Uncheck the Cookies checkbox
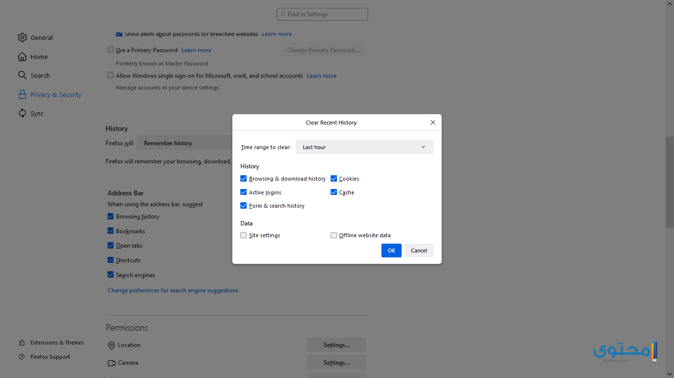Image resolution: width=674 pixels, height=378 pixels. [334, 179]
